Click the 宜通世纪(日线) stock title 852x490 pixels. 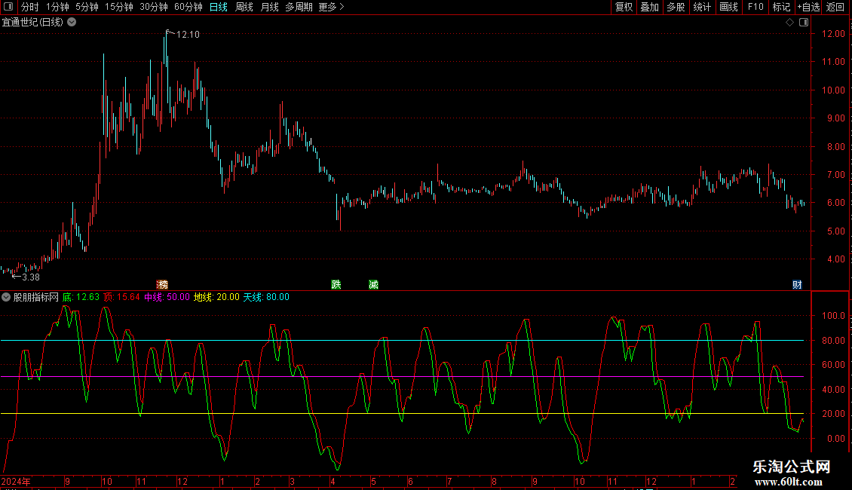click(x=32, y=23)
